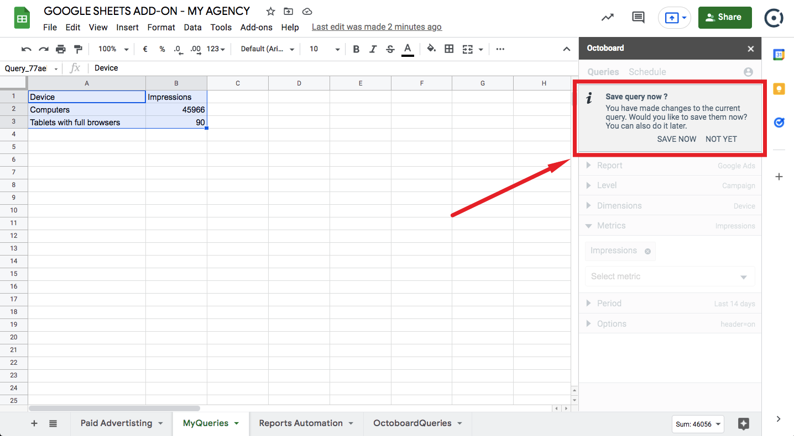Open fill color bucket
Viewport: 794px width, 436px height.
432,49
